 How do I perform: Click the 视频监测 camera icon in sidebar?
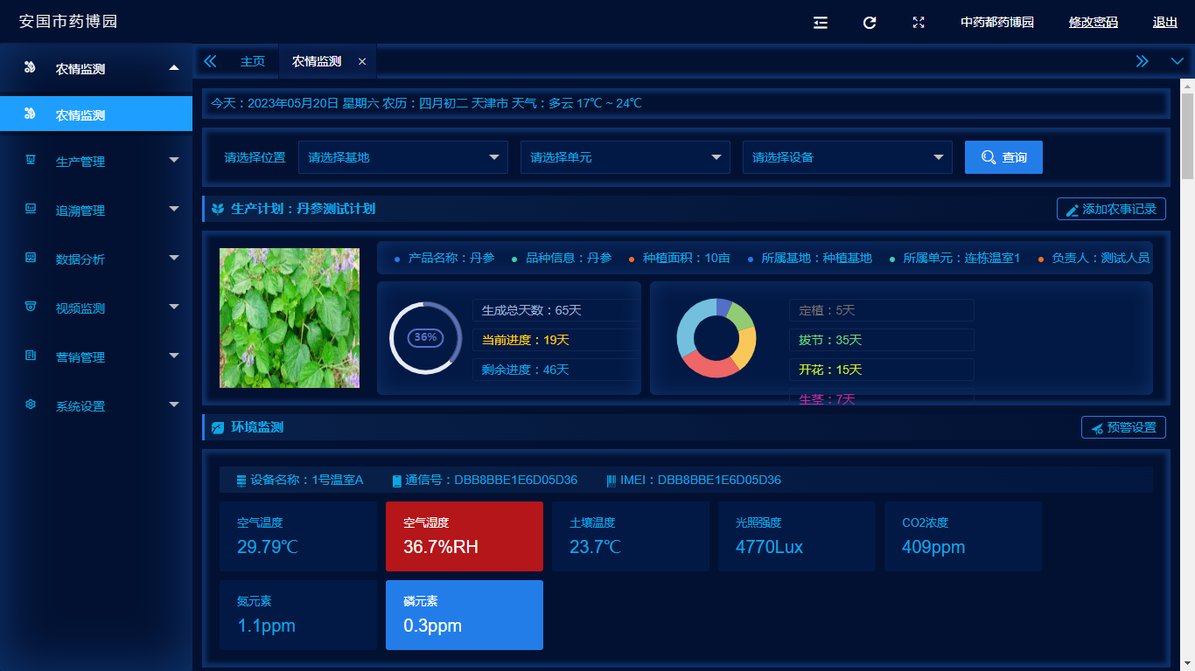(30, 306)
